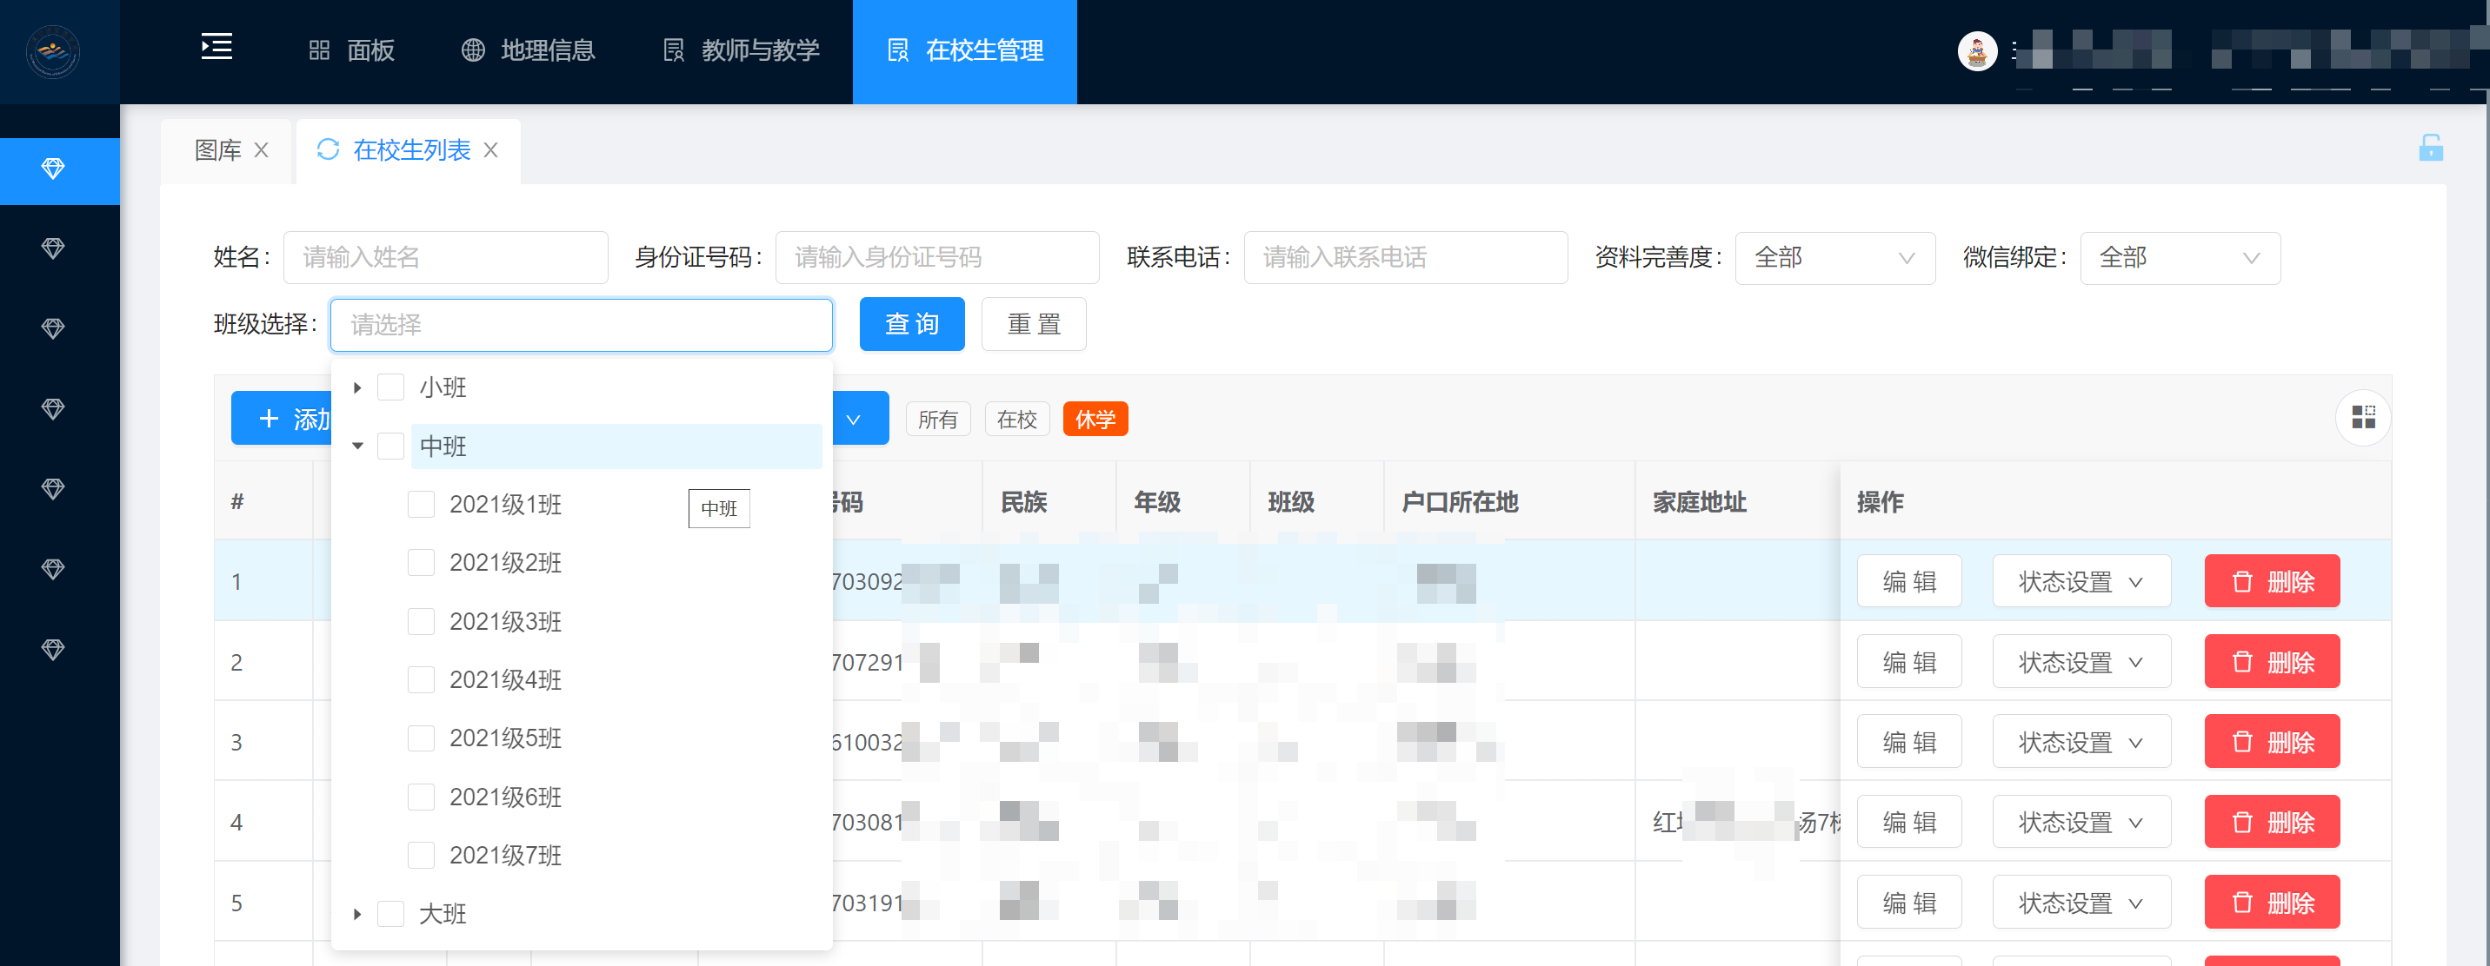Screen dimensions: 2490x966
Task: Switch to the 图库 tab
Action: pos(217,150)
